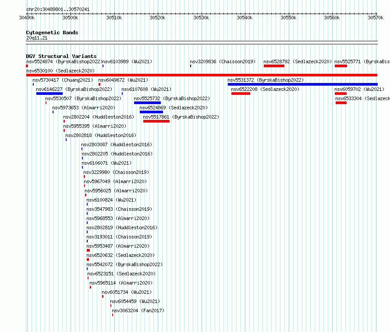390x332 pixels.
Task: Open nsv3229980 (Chaisson2019) label
Action: 116,172
